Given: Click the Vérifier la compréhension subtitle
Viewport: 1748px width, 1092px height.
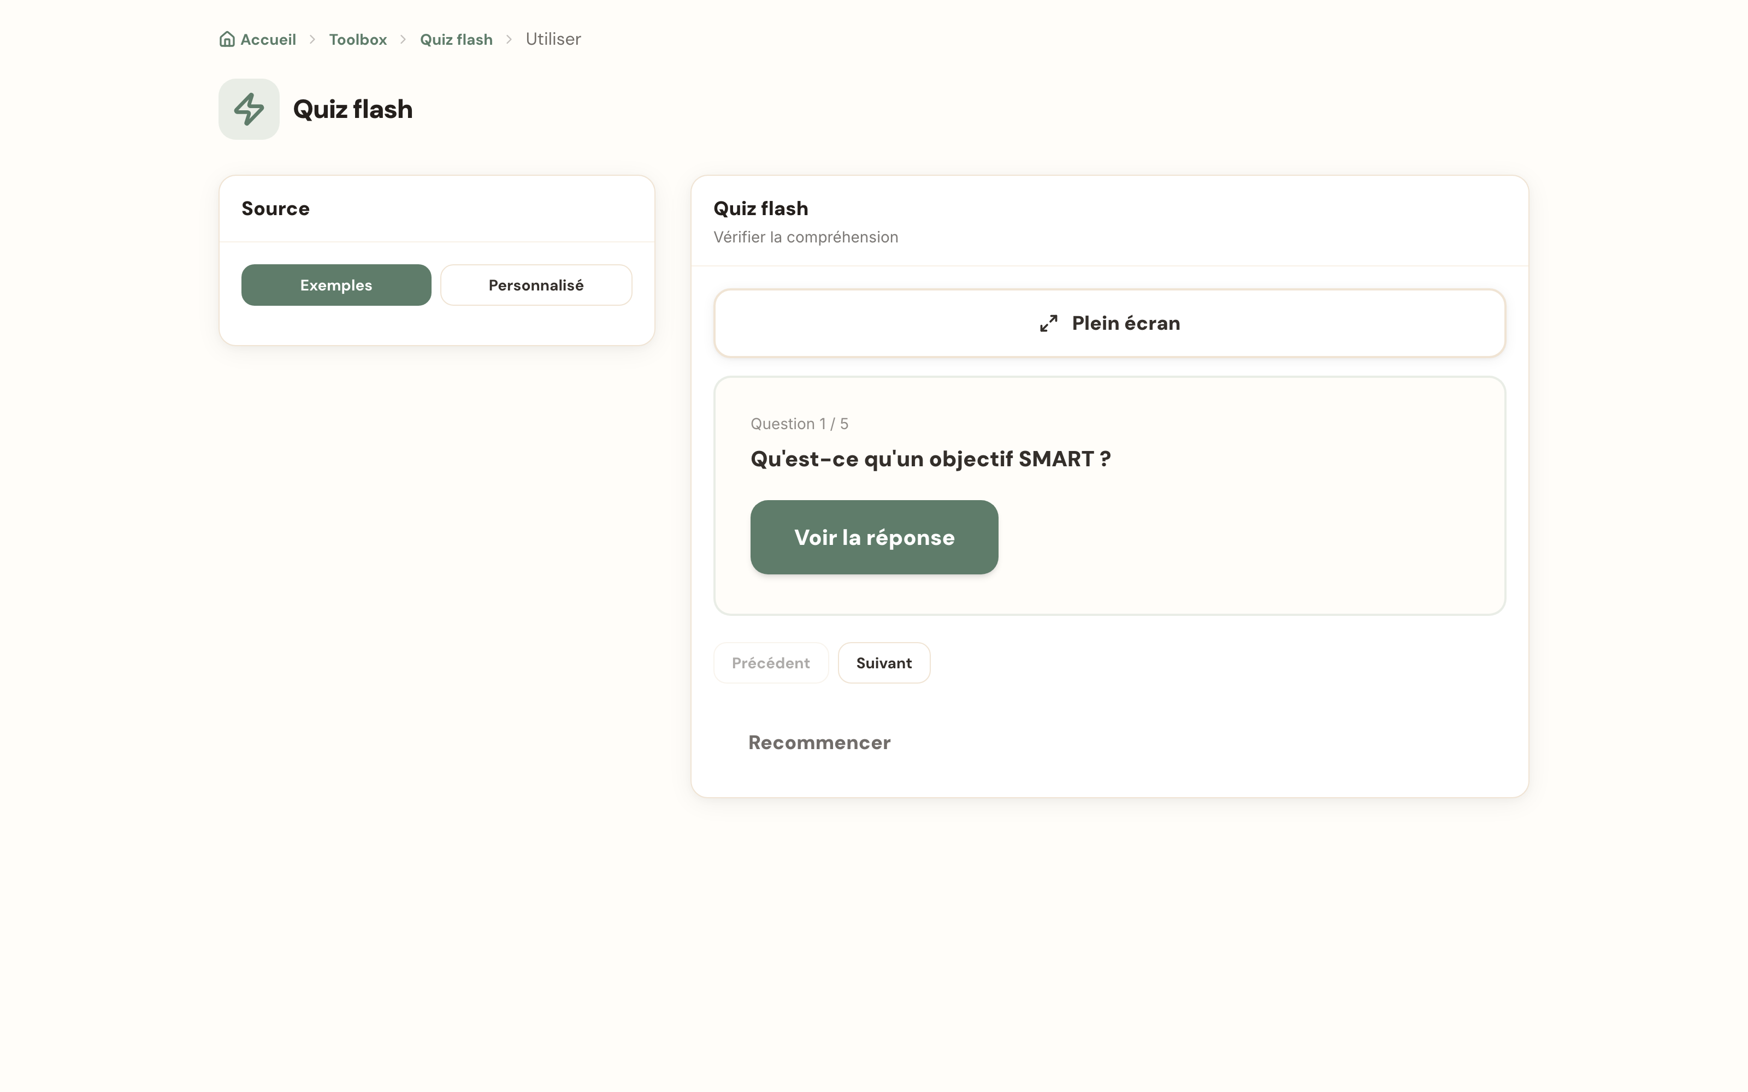Looking at the screenshot, I should click(x=805, y=237).
